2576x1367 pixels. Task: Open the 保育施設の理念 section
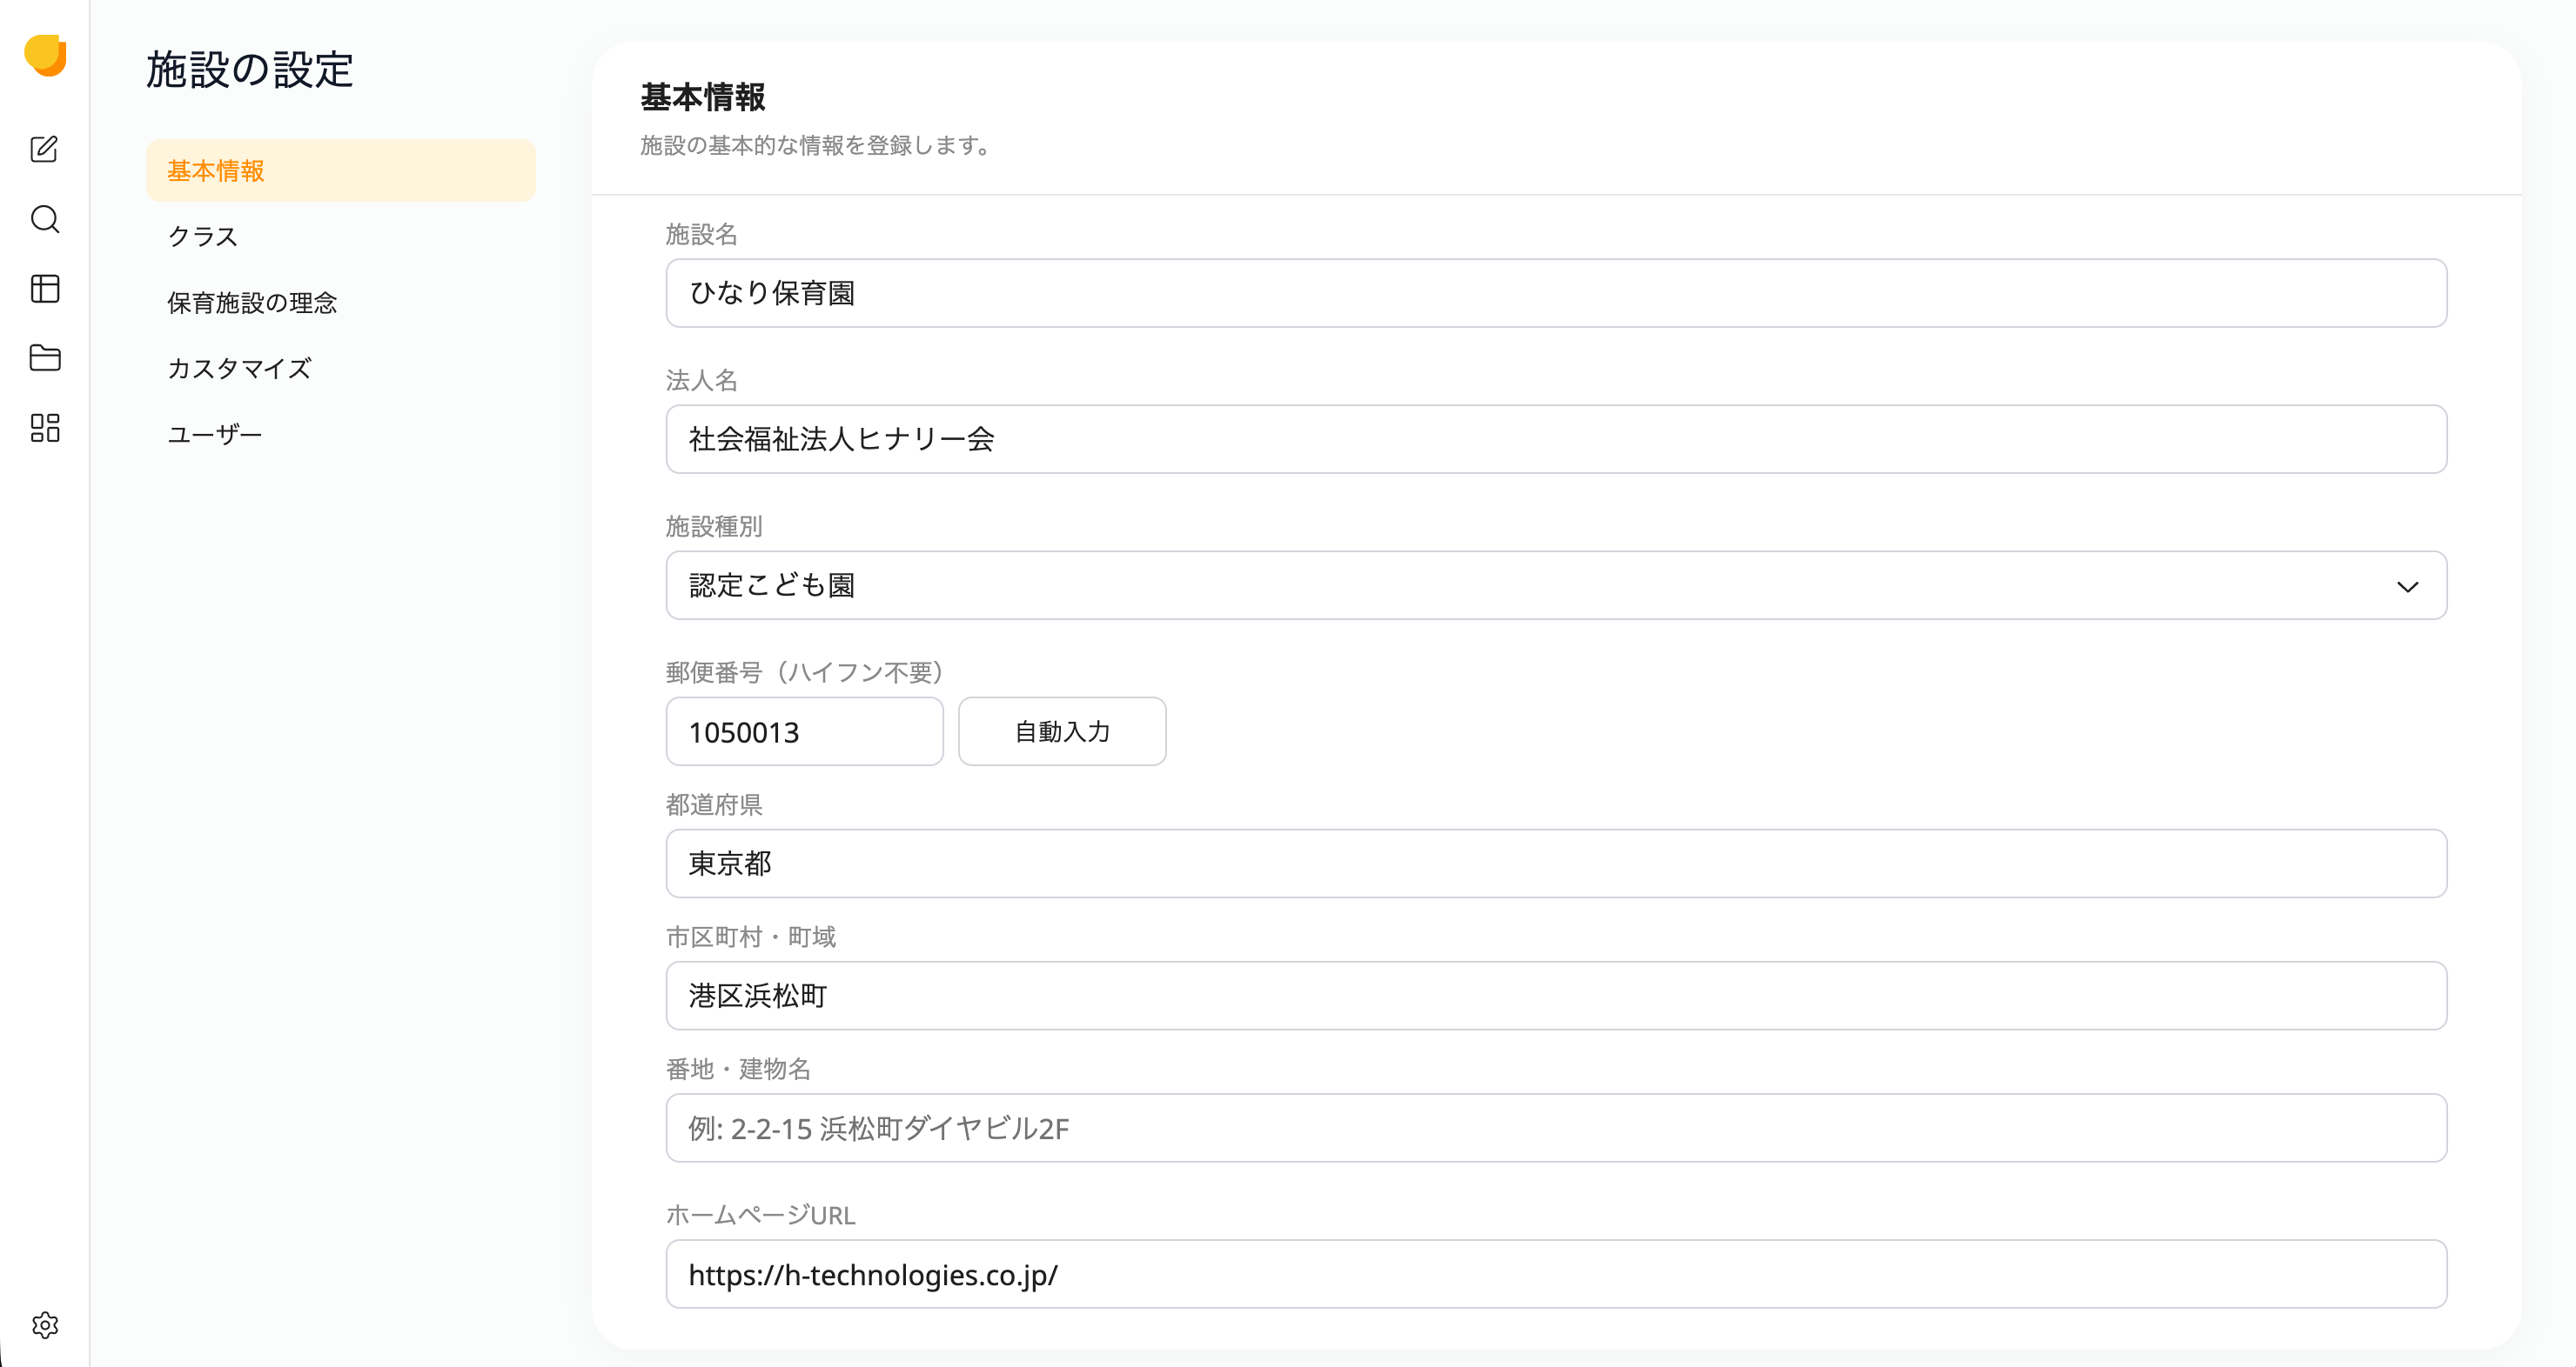coord(341,303)
